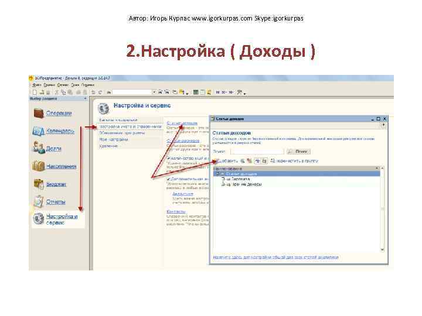Viewport: 422px width, 316px height.
Task: Open the Статьи расходов link
Action: click(x=183, y=141)
